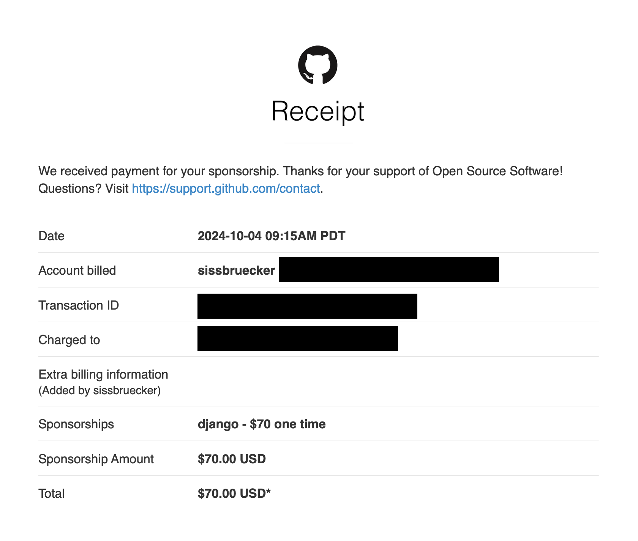Click the Sponsorship Amount label
This screenshot has height=541, width=638.
[96, 459]
